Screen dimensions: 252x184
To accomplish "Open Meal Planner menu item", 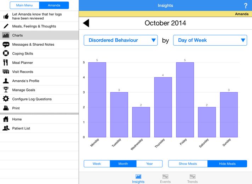I will (x=39, y=63).
